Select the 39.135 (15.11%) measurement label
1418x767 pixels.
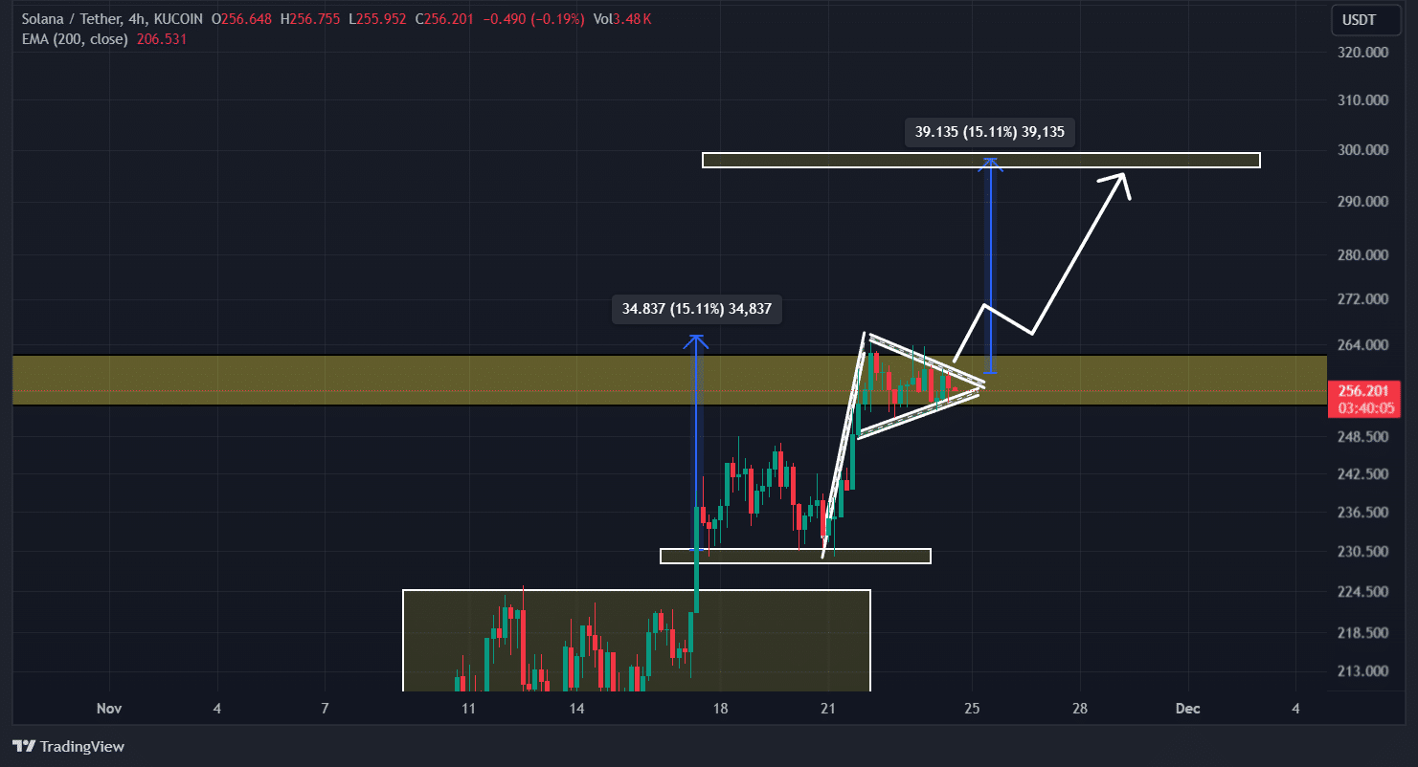click(989, 133)
